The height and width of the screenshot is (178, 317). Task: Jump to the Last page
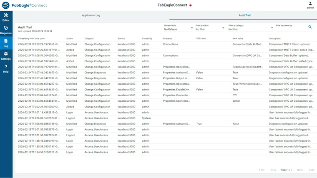[x=311, y=170]
